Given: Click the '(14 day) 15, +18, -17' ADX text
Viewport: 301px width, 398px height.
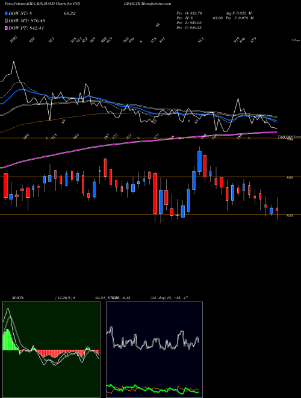Looking at the screenshot, I should tap(169, 298).
